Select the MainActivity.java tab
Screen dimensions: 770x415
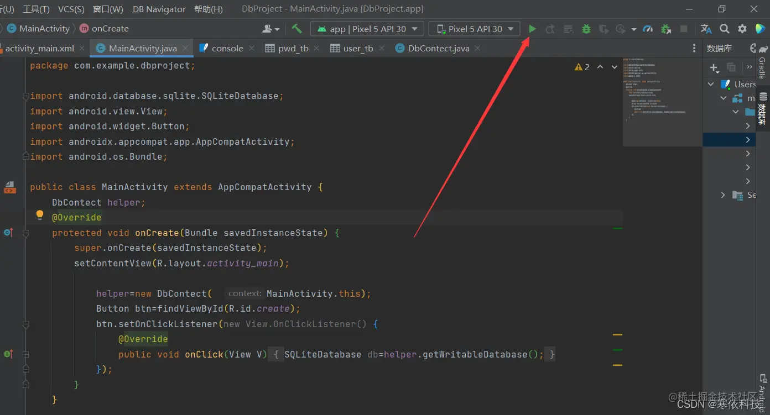(x=143, y=49)
